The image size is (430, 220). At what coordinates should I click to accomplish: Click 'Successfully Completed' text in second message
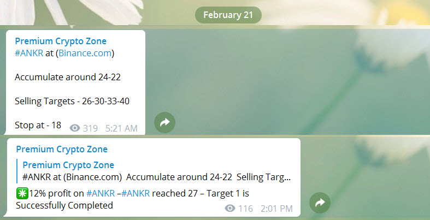click(64, 205)
